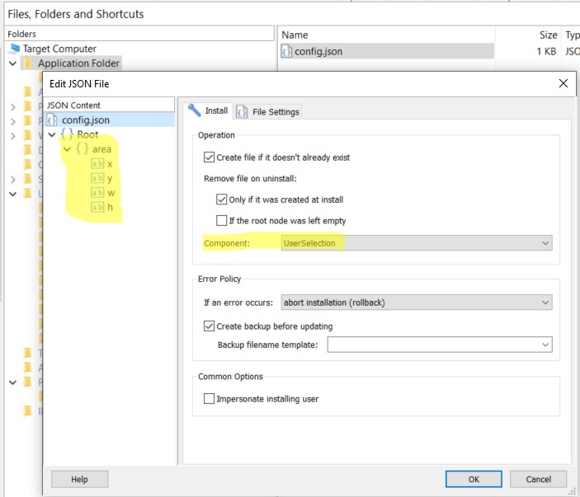Select the h property icon in tree

coord(97,208)
